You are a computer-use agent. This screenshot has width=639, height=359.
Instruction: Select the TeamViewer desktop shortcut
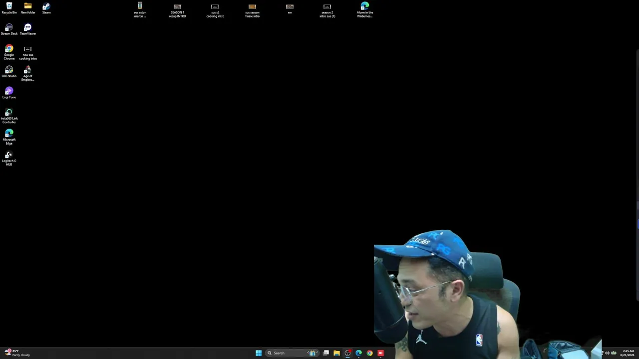28,29
